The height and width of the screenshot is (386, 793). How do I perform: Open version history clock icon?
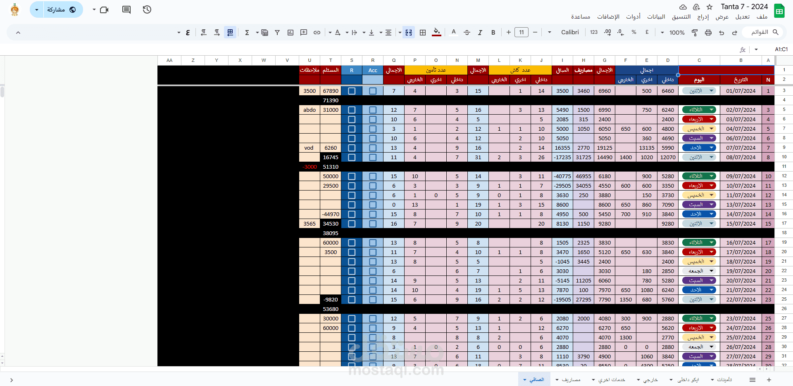[x=147, y=9]
